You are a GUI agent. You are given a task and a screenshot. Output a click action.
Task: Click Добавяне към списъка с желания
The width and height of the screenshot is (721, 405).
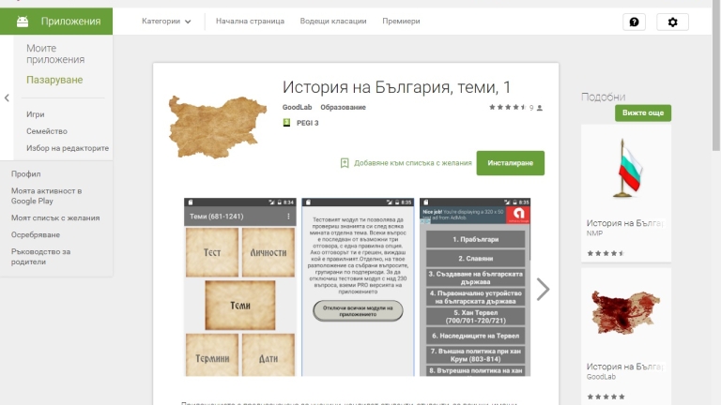pyautogui.click(x=412, y=163)
